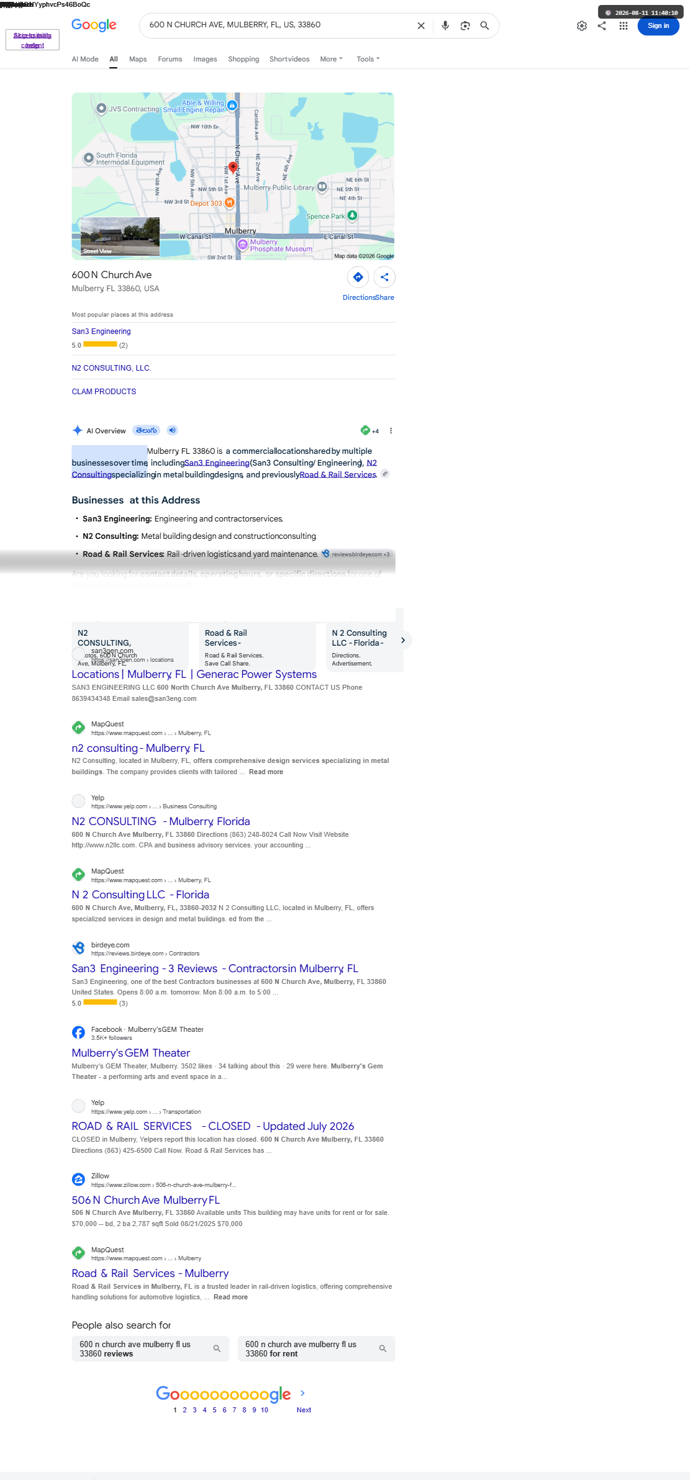
Task: Expand source cards carousel next arrow
Action: point(403,640)
